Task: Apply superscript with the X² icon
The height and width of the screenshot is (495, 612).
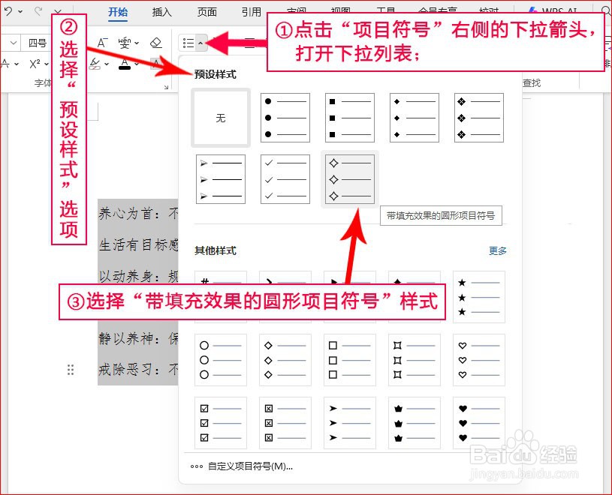Action: (33, 63)
